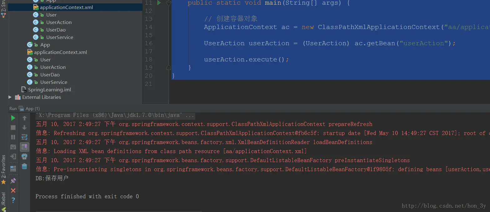Viewport: 490px width, 212px height.
Task: Open the second applicationContext.xml file
Action: pos(60,52)
